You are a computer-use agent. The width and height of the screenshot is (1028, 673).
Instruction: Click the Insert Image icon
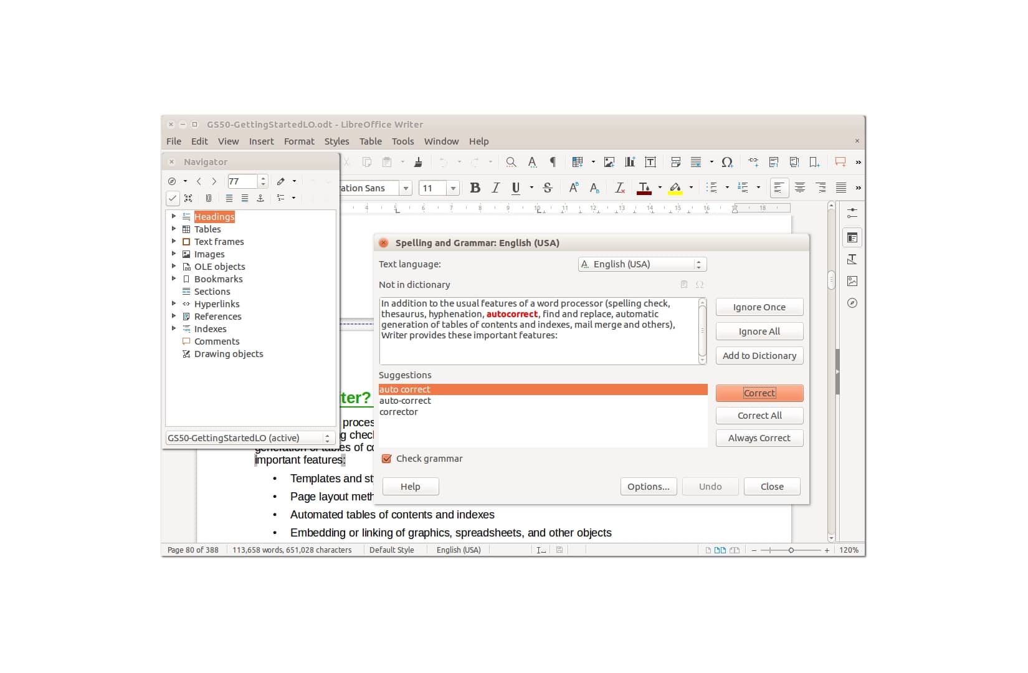pos(609,162)
